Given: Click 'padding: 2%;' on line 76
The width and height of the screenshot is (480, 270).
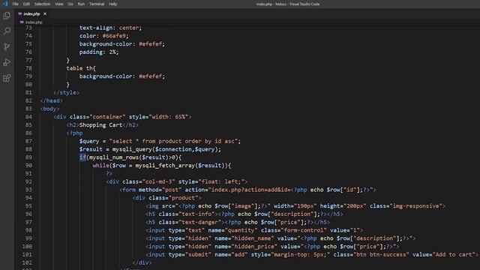Looking at the screenshot, I should point(99,52).
